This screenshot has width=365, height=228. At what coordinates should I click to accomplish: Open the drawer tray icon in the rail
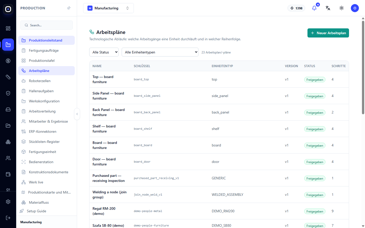(8, 109)
